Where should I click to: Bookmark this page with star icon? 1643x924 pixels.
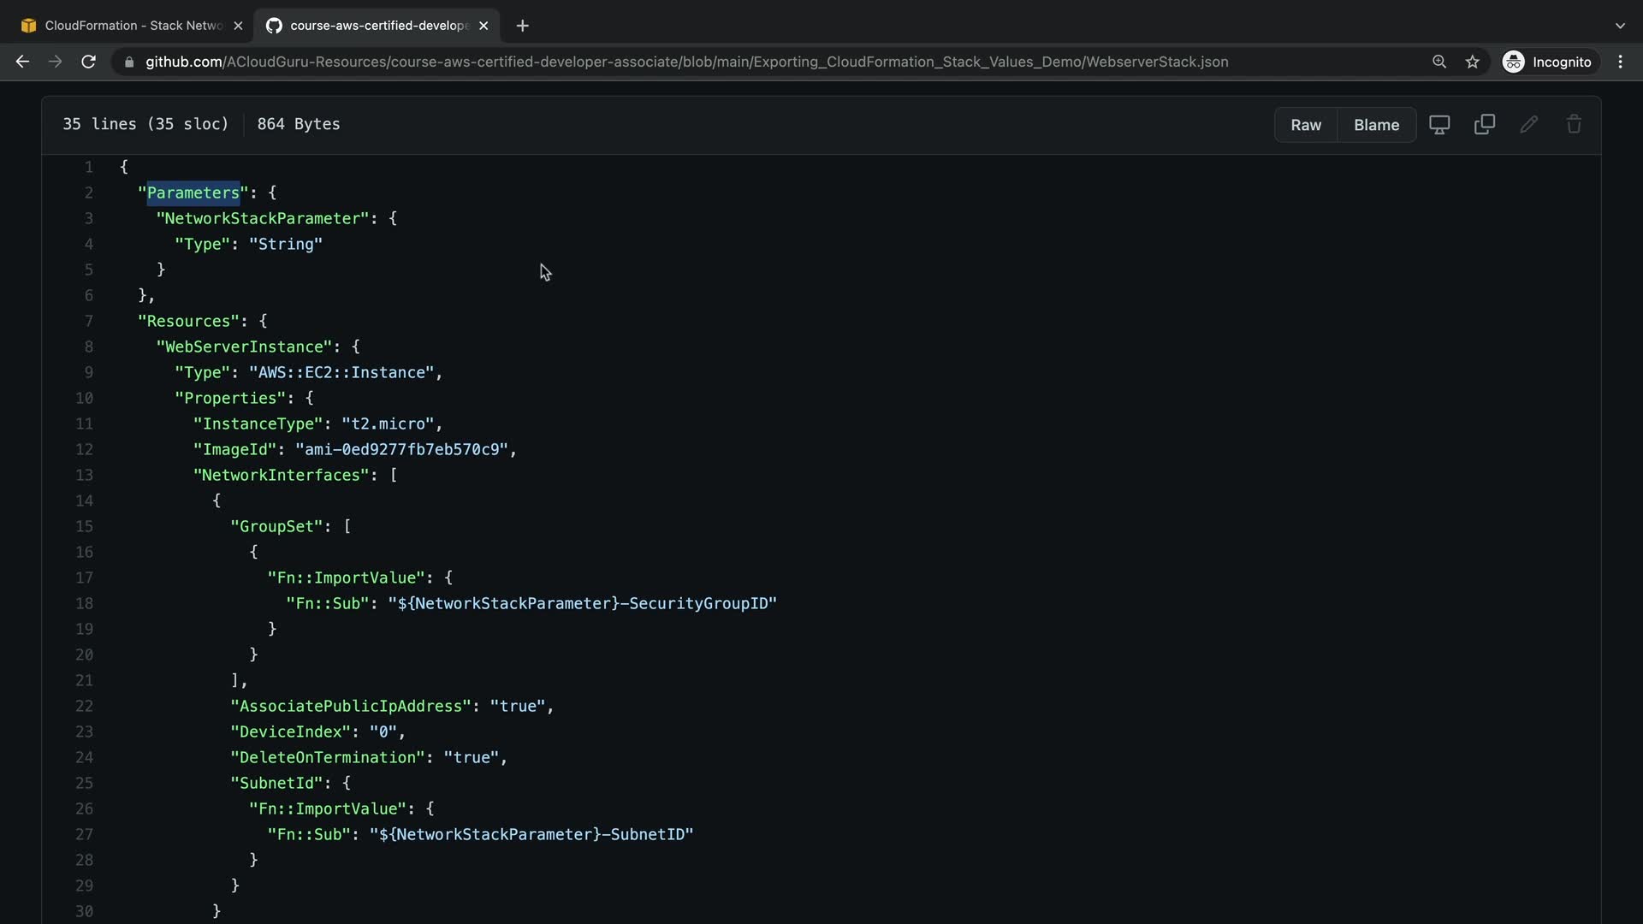(1472, 62)
